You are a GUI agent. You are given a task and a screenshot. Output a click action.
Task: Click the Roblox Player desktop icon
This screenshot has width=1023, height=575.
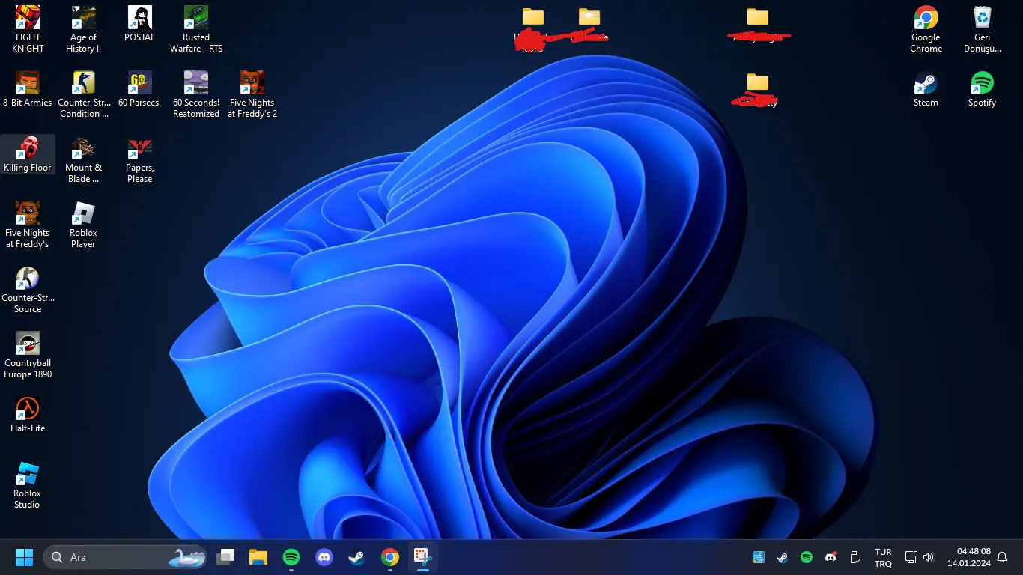point(83,225)
